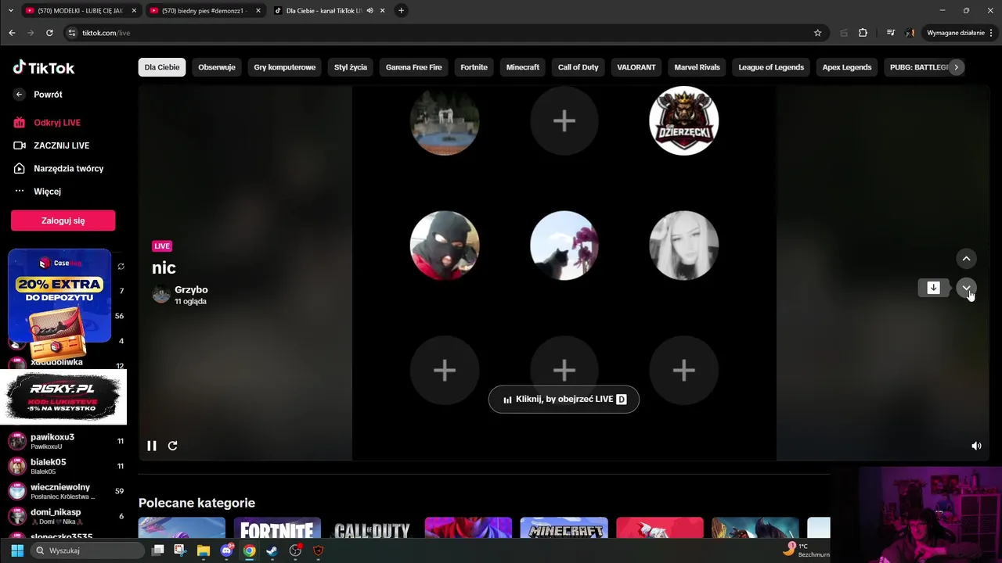
Task: Select the Fortnite category tab
Action: 474,67
